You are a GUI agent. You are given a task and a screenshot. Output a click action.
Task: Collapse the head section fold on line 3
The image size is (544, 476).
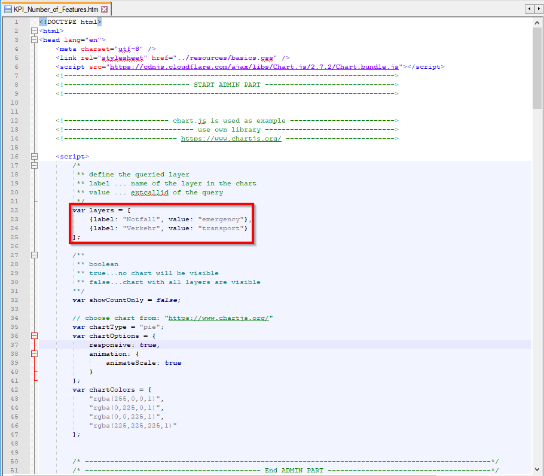click(x=34, y=39)
